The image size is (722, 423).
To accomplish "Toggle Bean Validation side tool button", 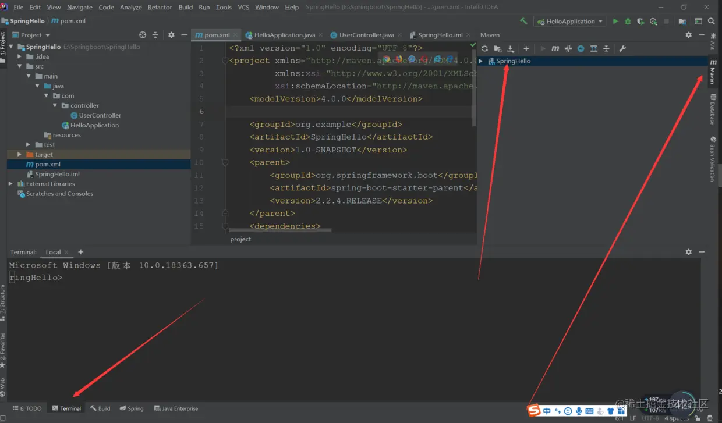I will [x=712, y=159].
